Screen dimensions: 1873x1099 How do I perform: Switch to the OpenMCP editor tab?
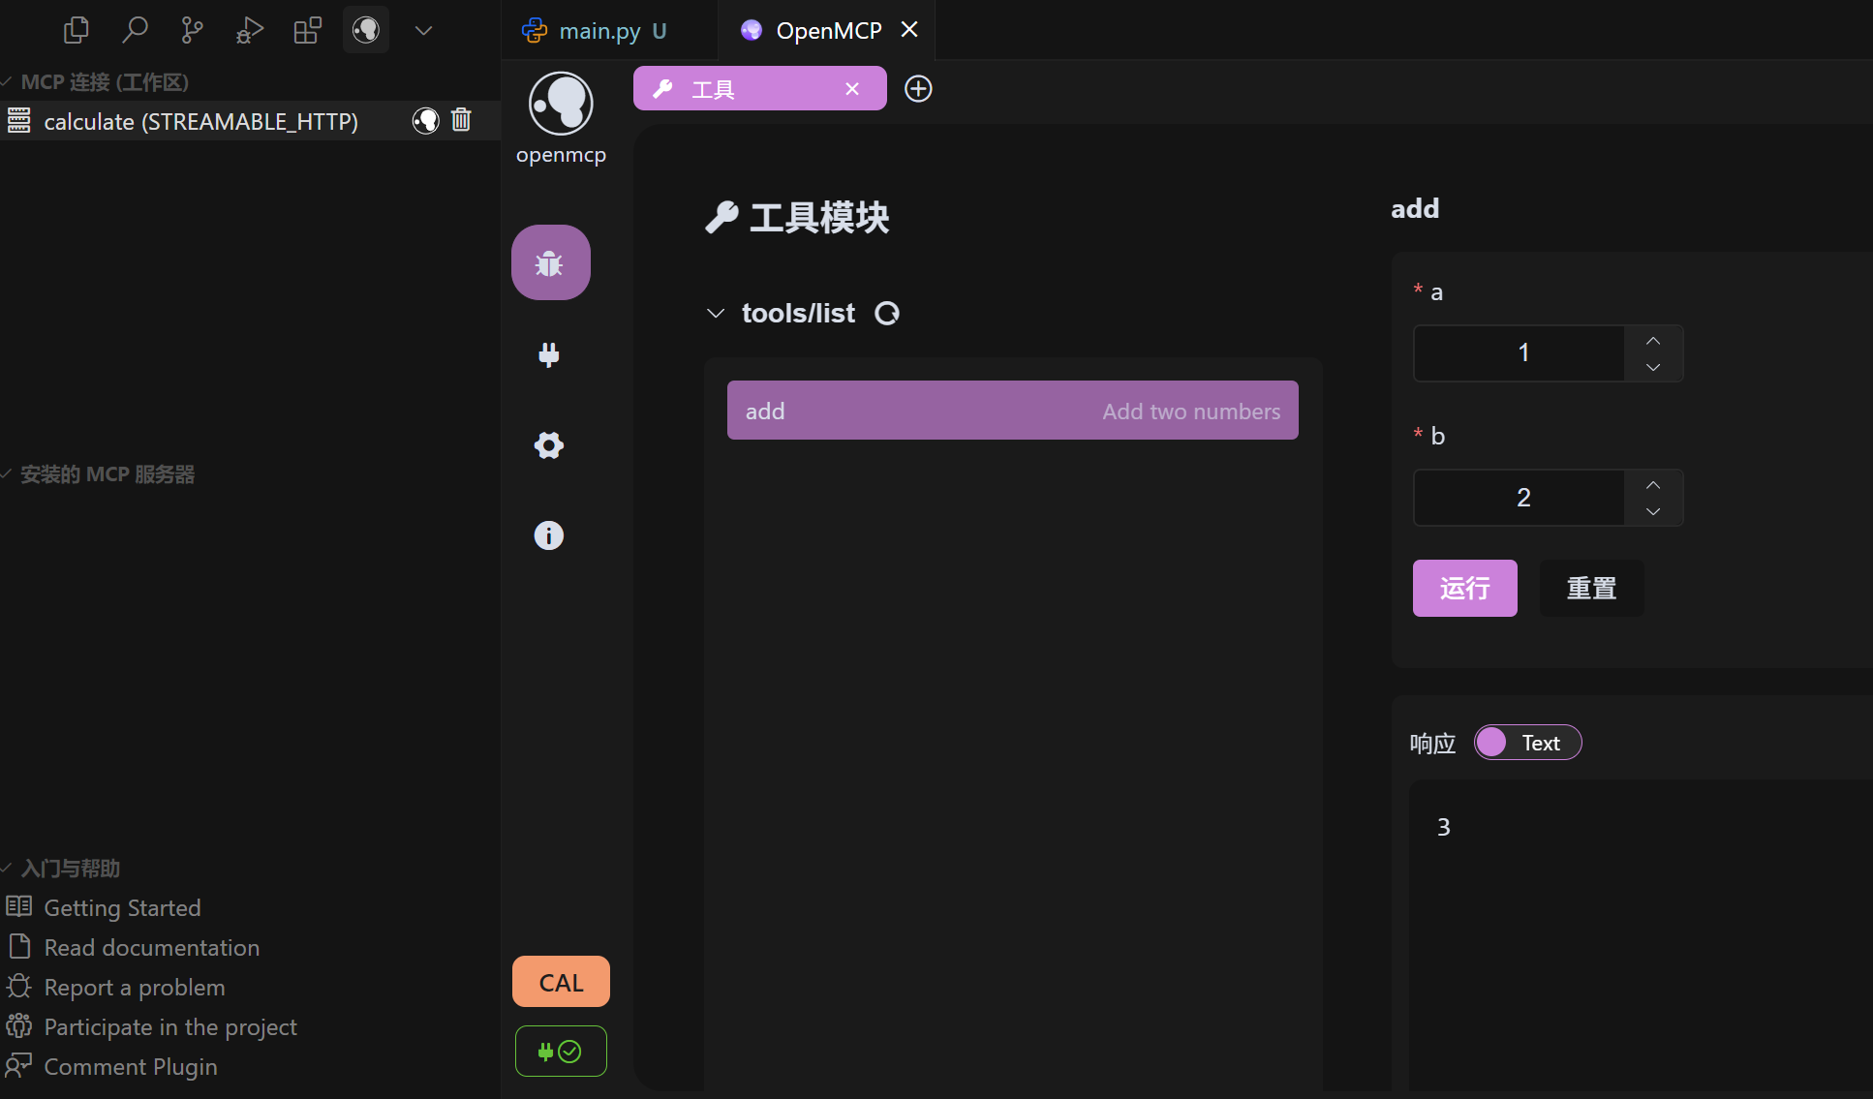(828, 30)
